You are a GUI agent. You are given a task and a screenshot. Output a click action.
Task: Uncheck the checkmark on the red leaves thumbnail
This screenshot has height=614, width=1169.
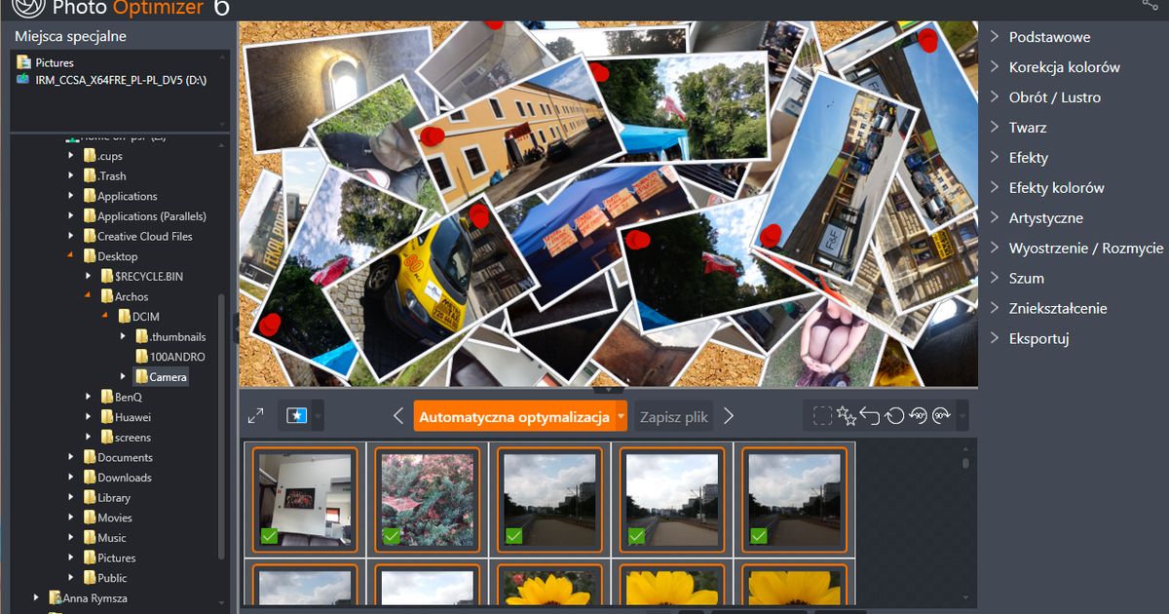[391, 534]
